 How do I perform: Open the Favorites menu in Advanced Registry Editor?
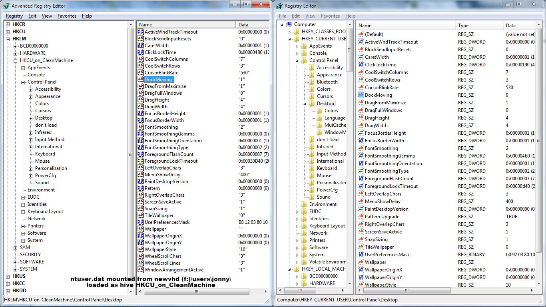[x=67, y=16]
